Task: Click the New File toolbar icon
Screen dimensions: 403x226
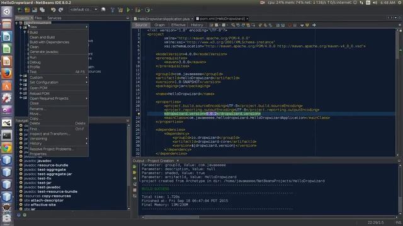Action: 20,10
